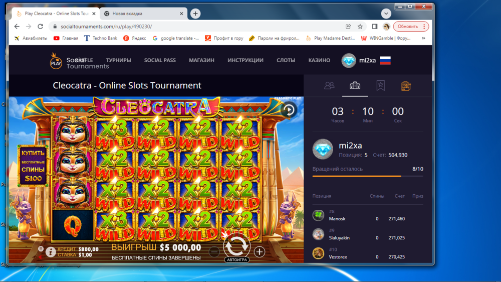This screenshot has width=501, height=282.
Task: Open the leaderboard podium tab
Action: coord(355,86)
